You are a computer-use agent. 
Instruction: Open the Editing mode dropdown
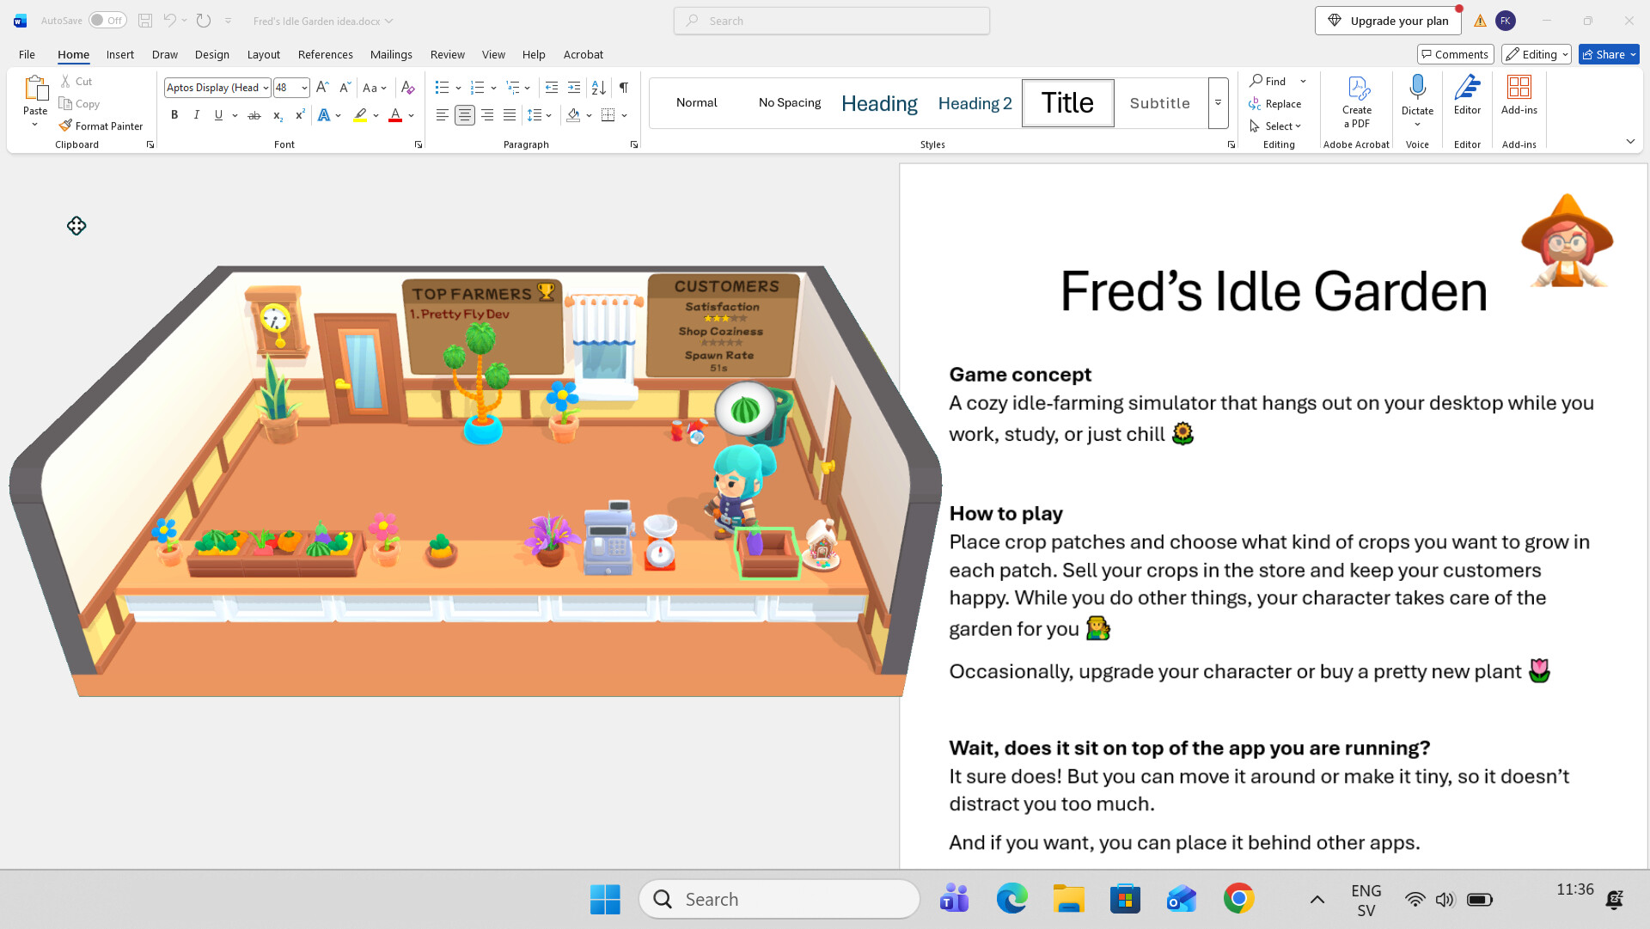pos(1537,54)
